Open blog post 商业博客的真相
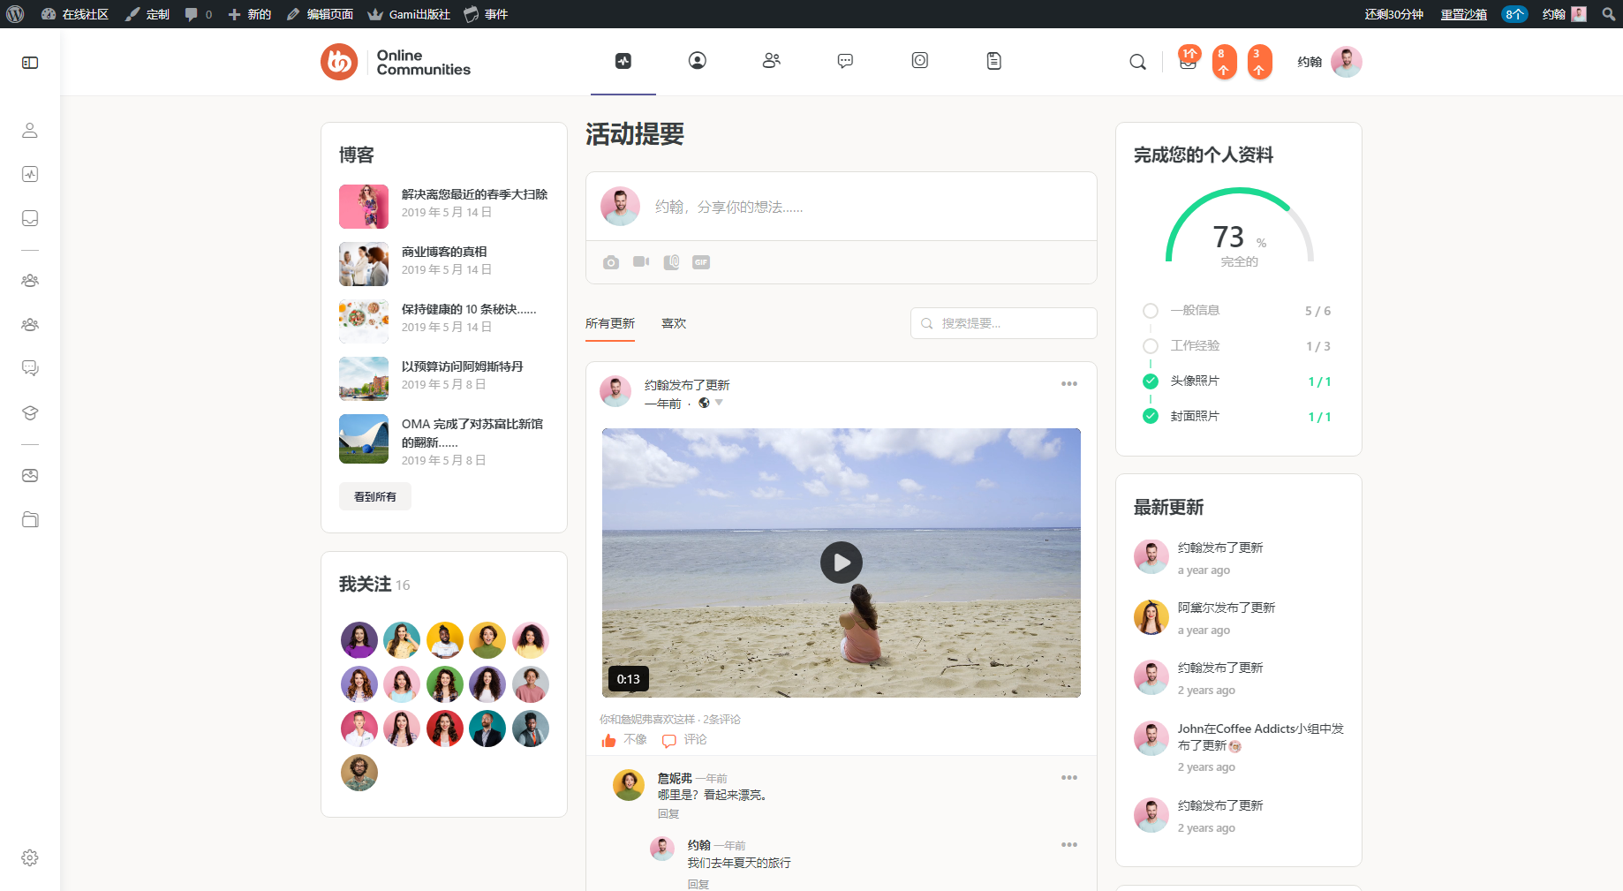1623x891 pixels. (x=444, y=252)
